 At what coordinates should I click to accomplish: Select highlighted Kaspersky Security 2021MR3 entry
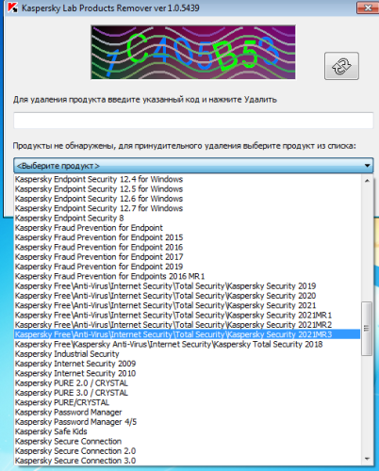coord(187,334)
